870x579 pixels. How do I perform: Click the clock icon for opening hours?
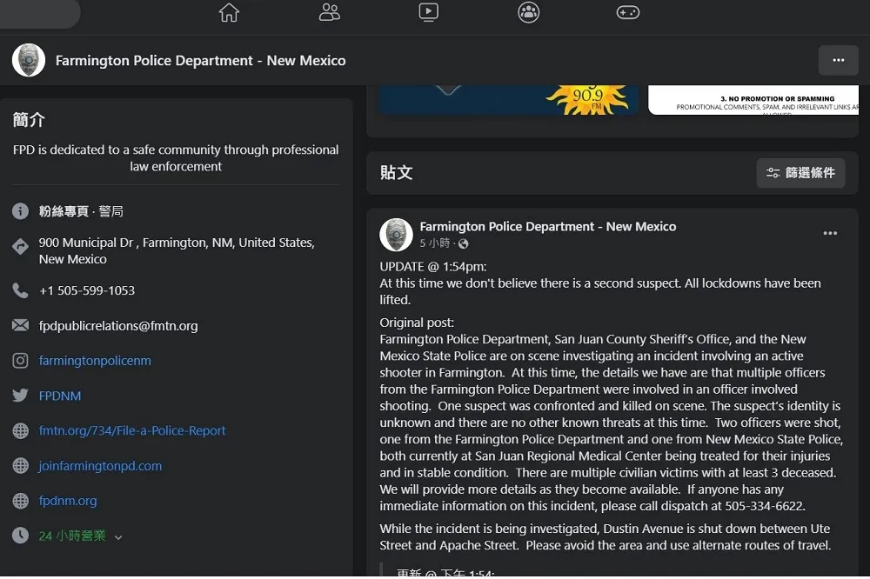21,536
